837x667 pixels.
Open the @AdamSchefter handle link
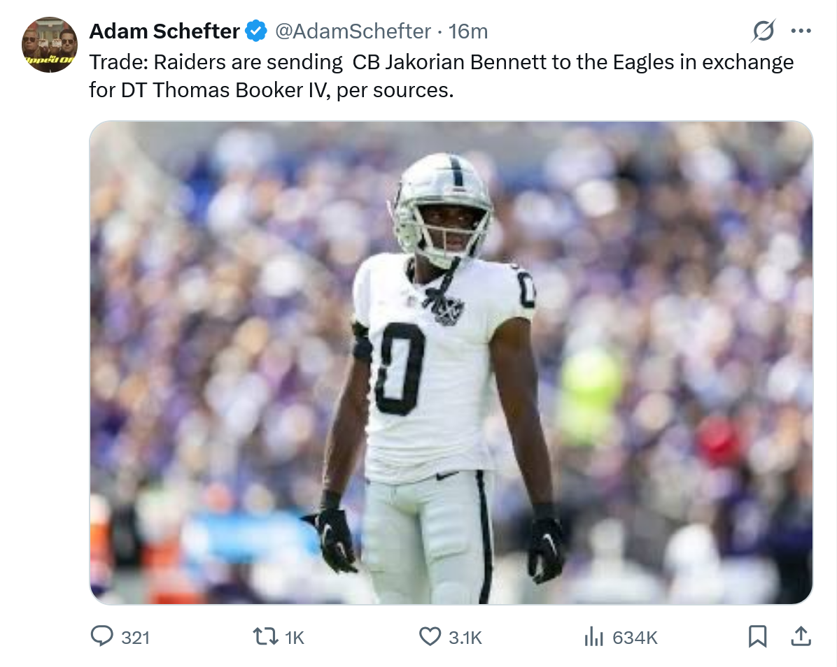(352, 31)
